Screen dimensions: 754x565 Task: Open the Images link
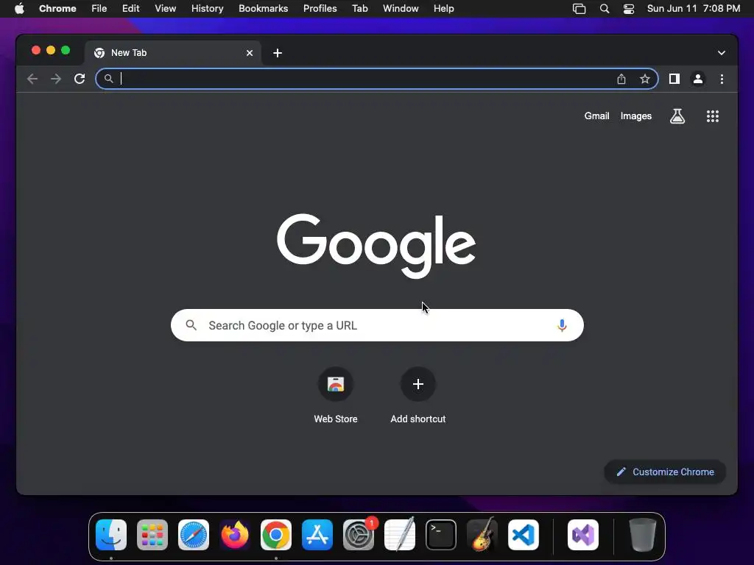[x=635, y=116]
